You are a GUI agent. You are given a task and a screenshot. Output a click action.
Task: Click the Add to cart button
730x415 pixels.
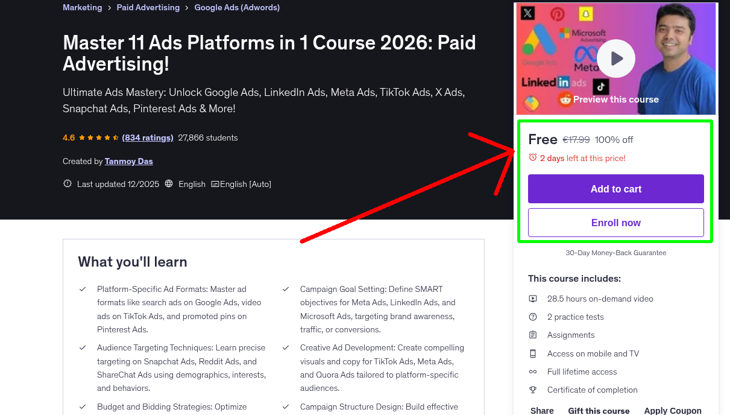click(615, 189)
